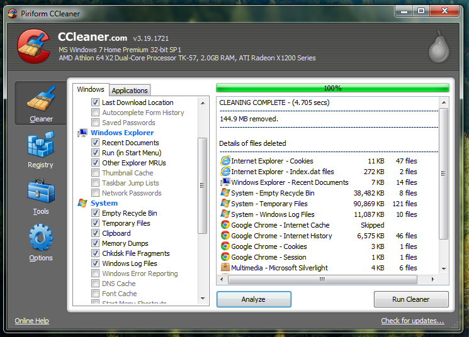This screenshot has width=469, height=337.
Task: Click the Windows icon beside Windows Log Files result
Action: click(x=225, y=214)
